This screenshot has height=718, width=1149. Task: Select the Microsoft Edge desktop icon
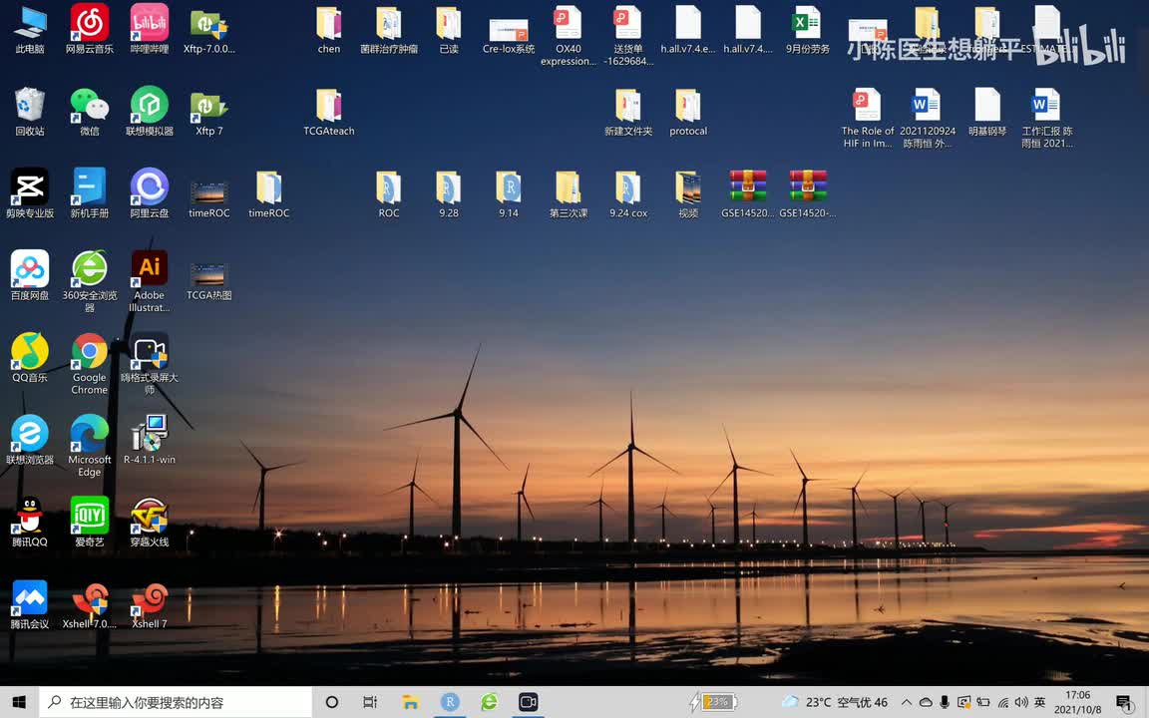pyautogui.click(x=90, y=434)
